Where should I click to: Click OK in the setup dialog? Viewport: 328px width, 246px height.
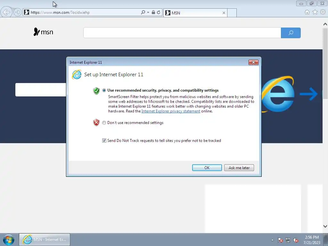pyautogui.click(x=207, y=168)
